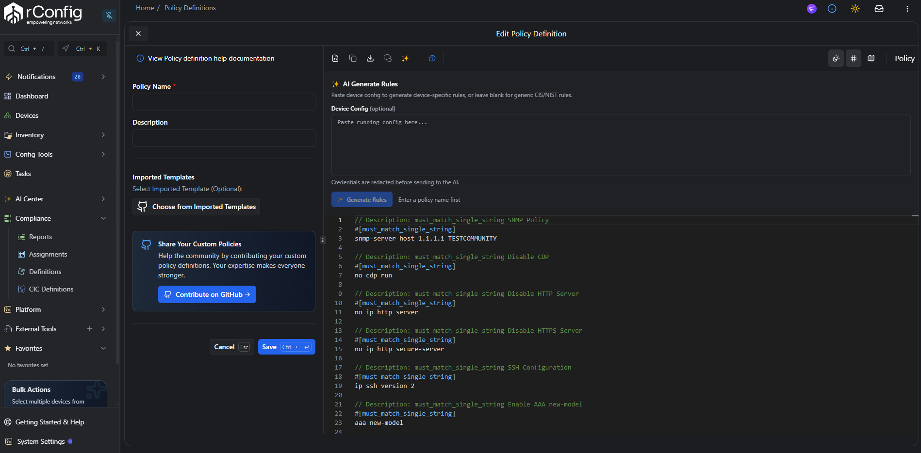Open CIC Definitions
Viewport: 921px width, 453px height.
pyautogui.click(x=51, y=289)
